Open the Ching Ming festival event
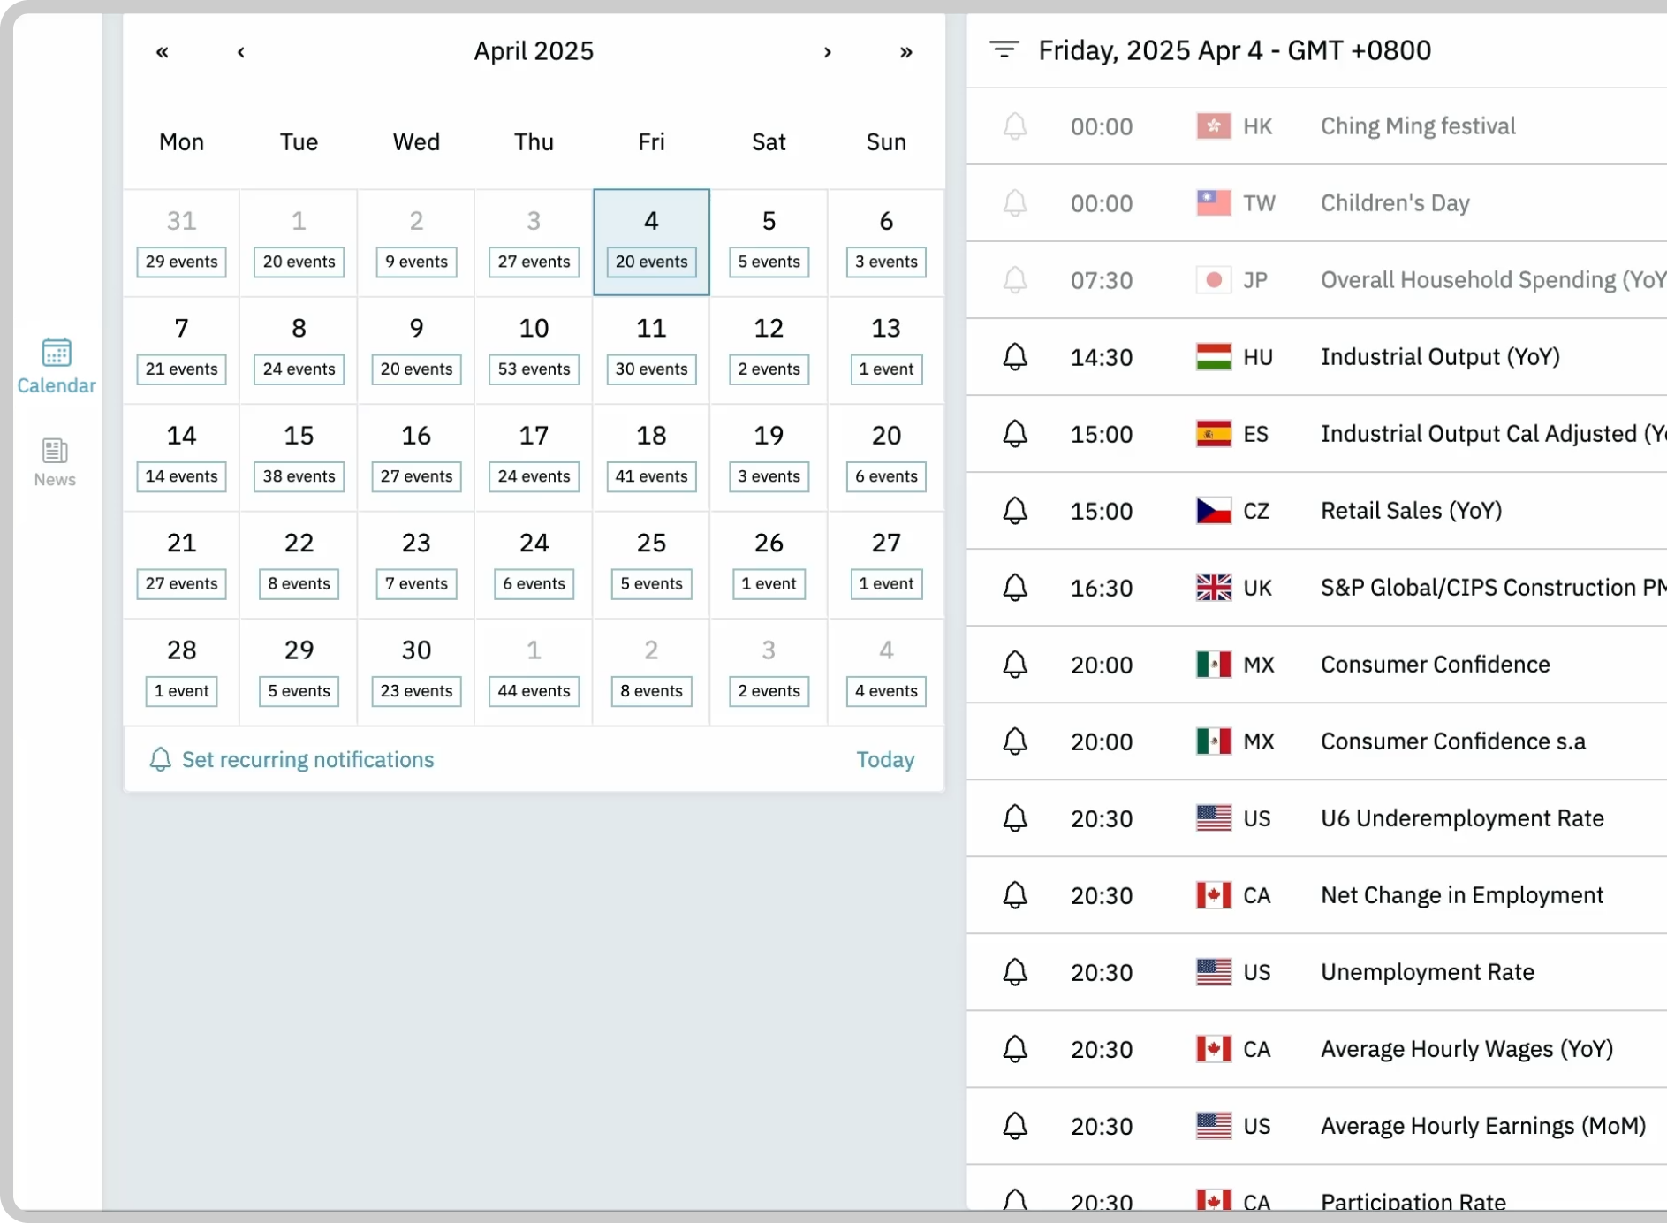 (1418, 126)
